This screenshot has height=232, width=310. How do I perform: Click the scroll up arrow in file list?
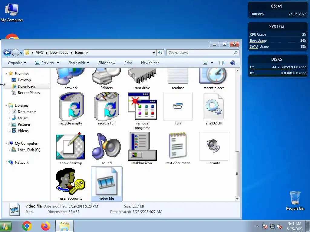coord(237,70)
